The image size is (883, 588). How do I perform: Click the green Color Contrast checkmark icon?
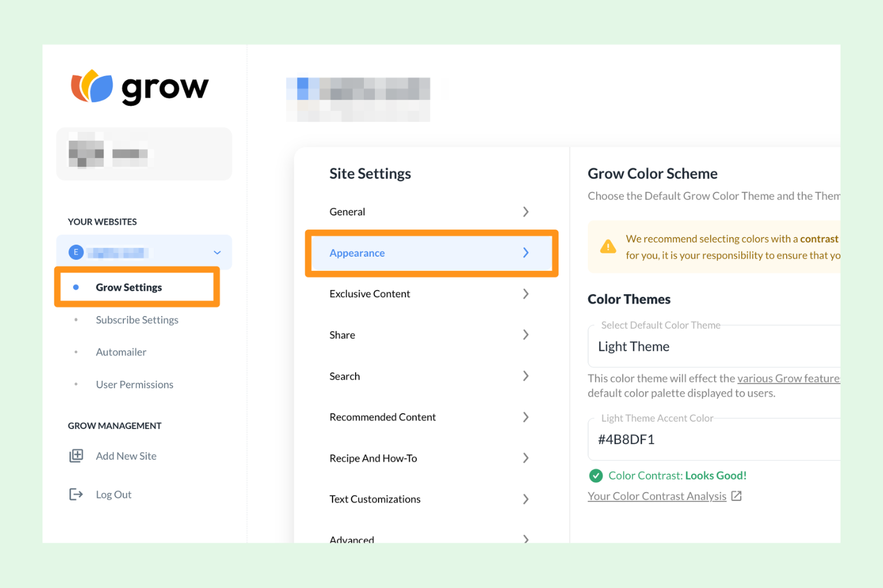pos(596,476)
